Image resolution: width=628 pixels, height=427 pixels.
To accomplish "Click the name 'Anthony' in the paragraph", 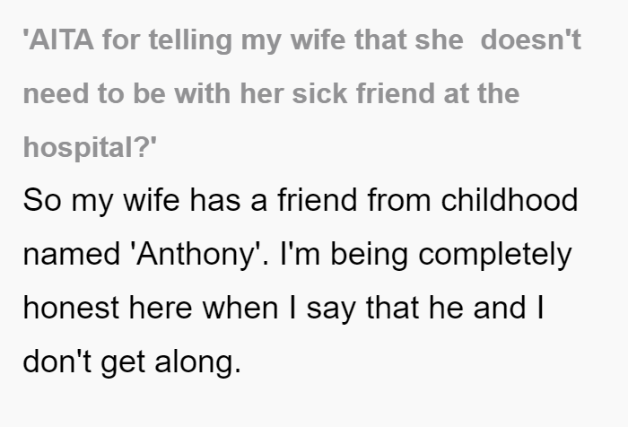I will coord(196,255).
